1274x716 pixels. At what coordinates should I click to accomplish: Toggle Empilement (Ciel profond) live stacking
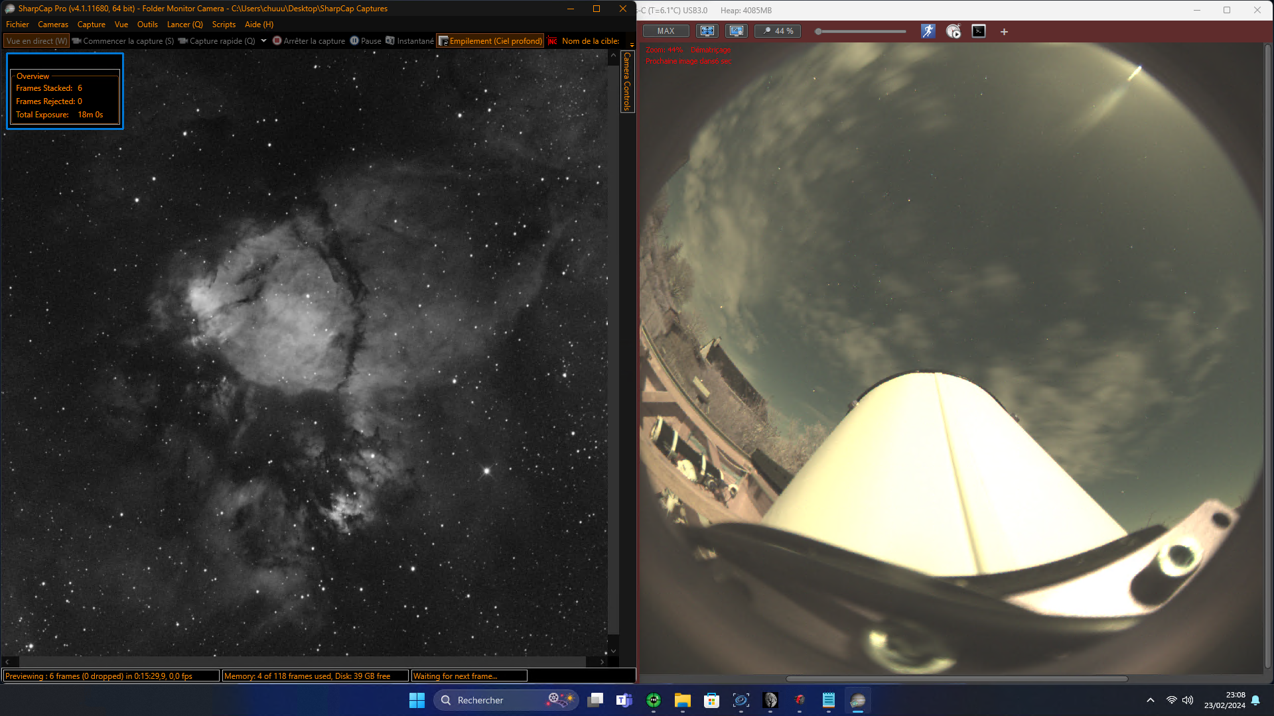490,41
